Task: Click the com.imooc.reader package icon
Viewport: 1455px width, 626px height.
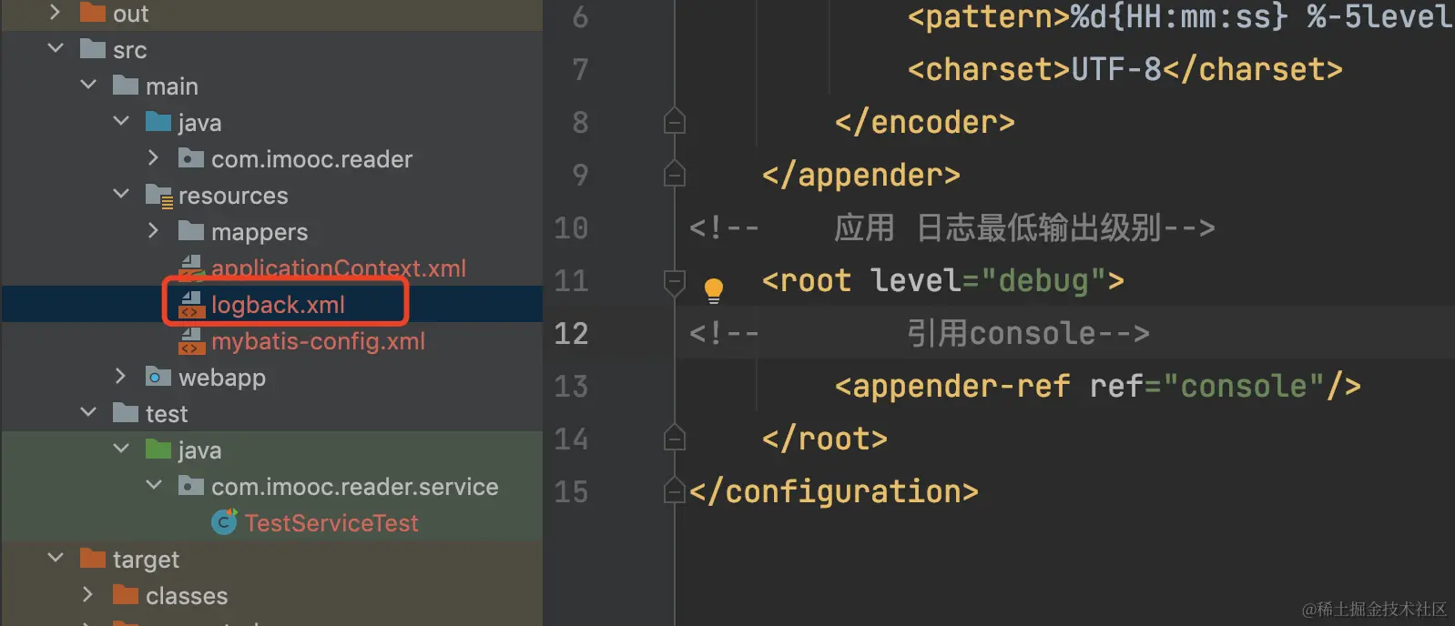Action: tap(191, 158)
